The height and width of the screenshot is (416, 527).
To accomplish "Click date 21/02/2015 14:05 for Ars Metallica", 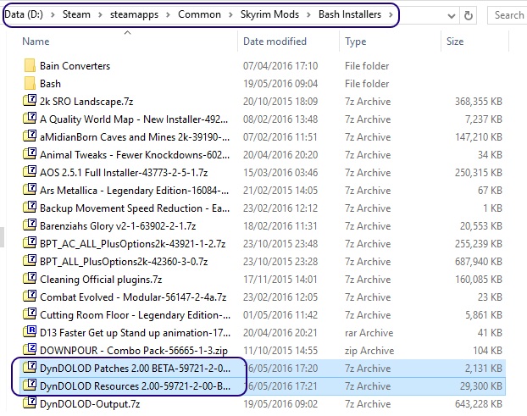I will click(280, 191).
